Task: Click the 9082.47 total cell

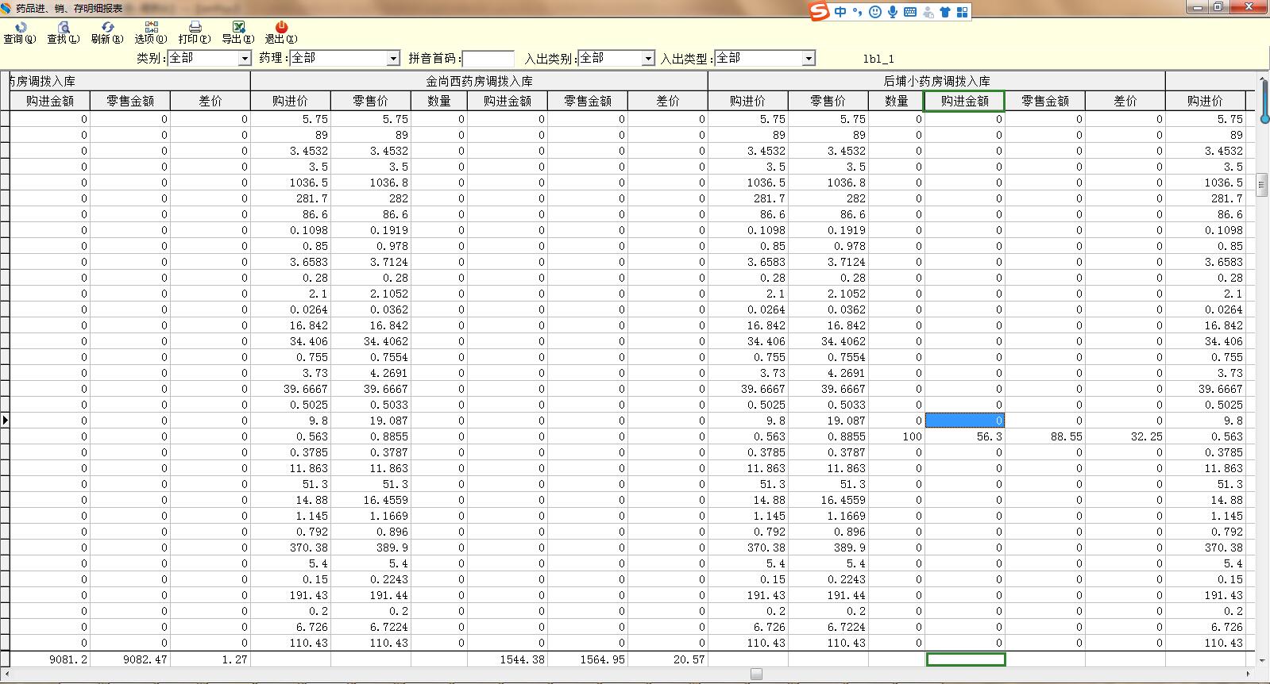Action: 129,659
